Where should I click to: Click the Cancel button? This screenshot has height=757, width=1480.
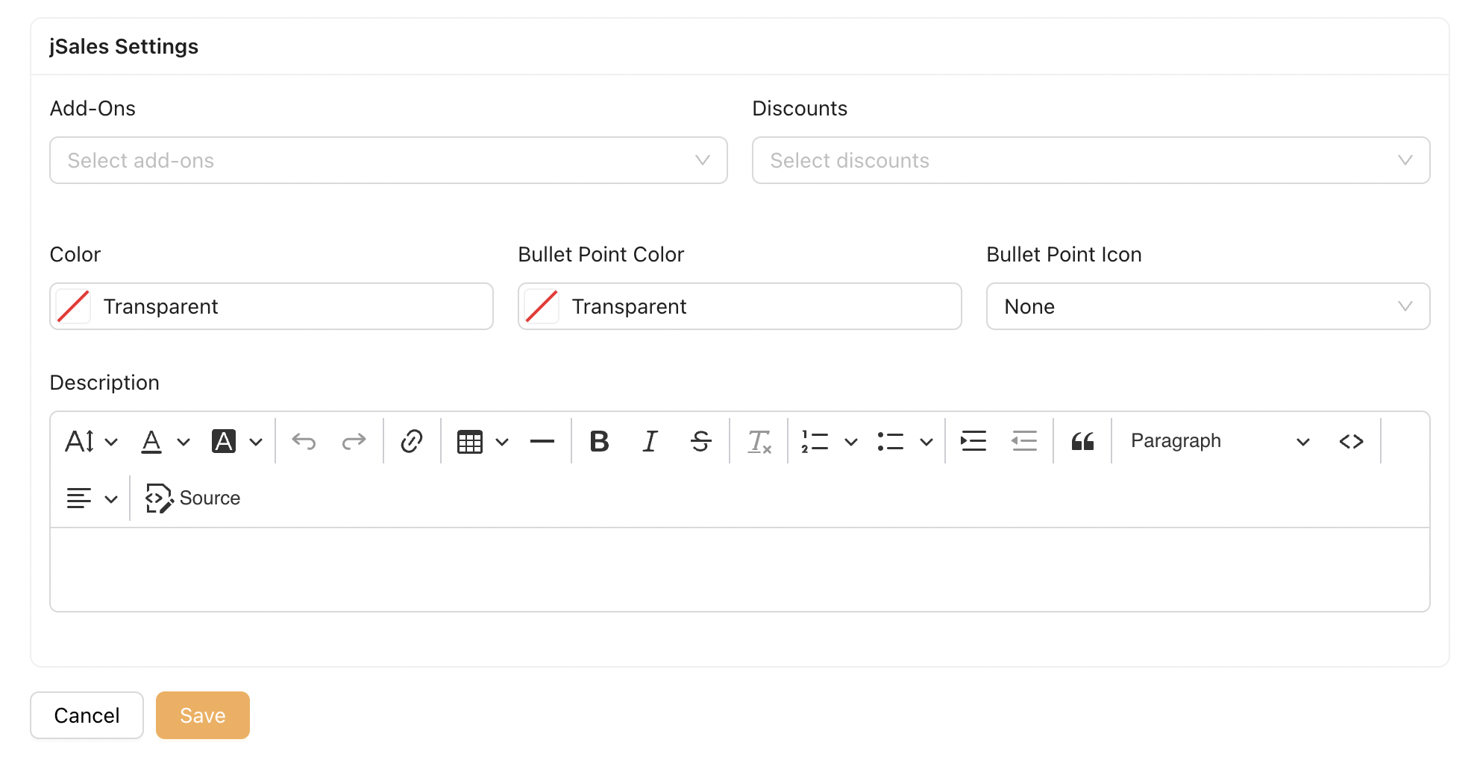(x=87, y=715)
